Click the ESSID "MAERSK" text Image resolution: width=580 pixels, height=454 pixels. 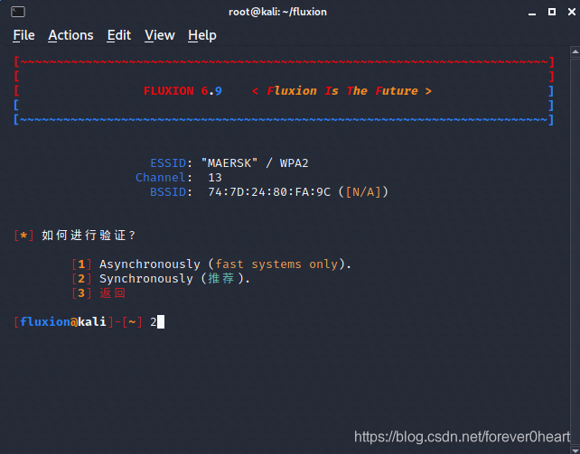point(229,162)
